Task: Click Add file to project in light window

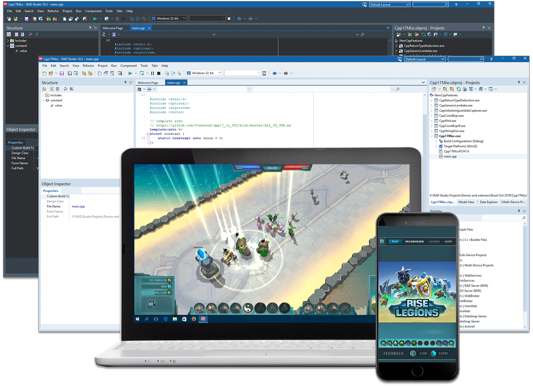Action: pyautogui.click(x=84, y=73)
